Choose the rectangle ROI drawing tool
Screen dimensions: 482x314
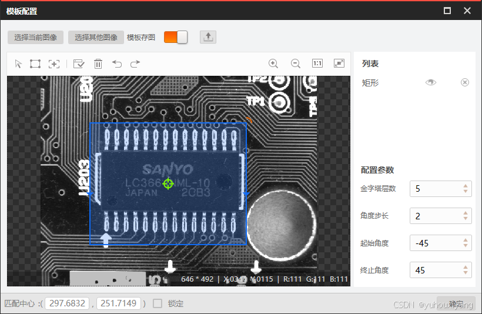[x=35, y=64]
